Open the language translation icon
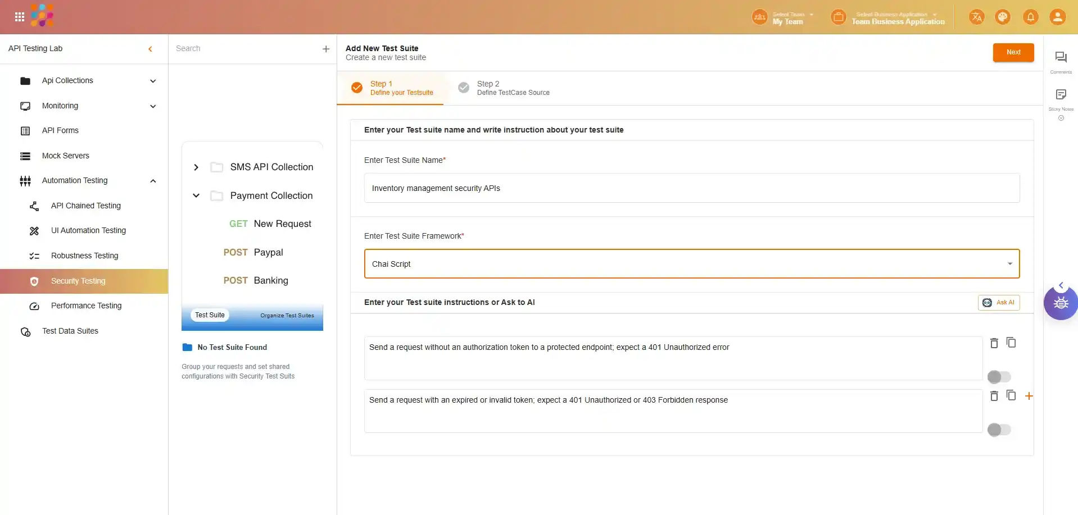The width and height of the screenshot is (1078, 515). pos(976,17)
